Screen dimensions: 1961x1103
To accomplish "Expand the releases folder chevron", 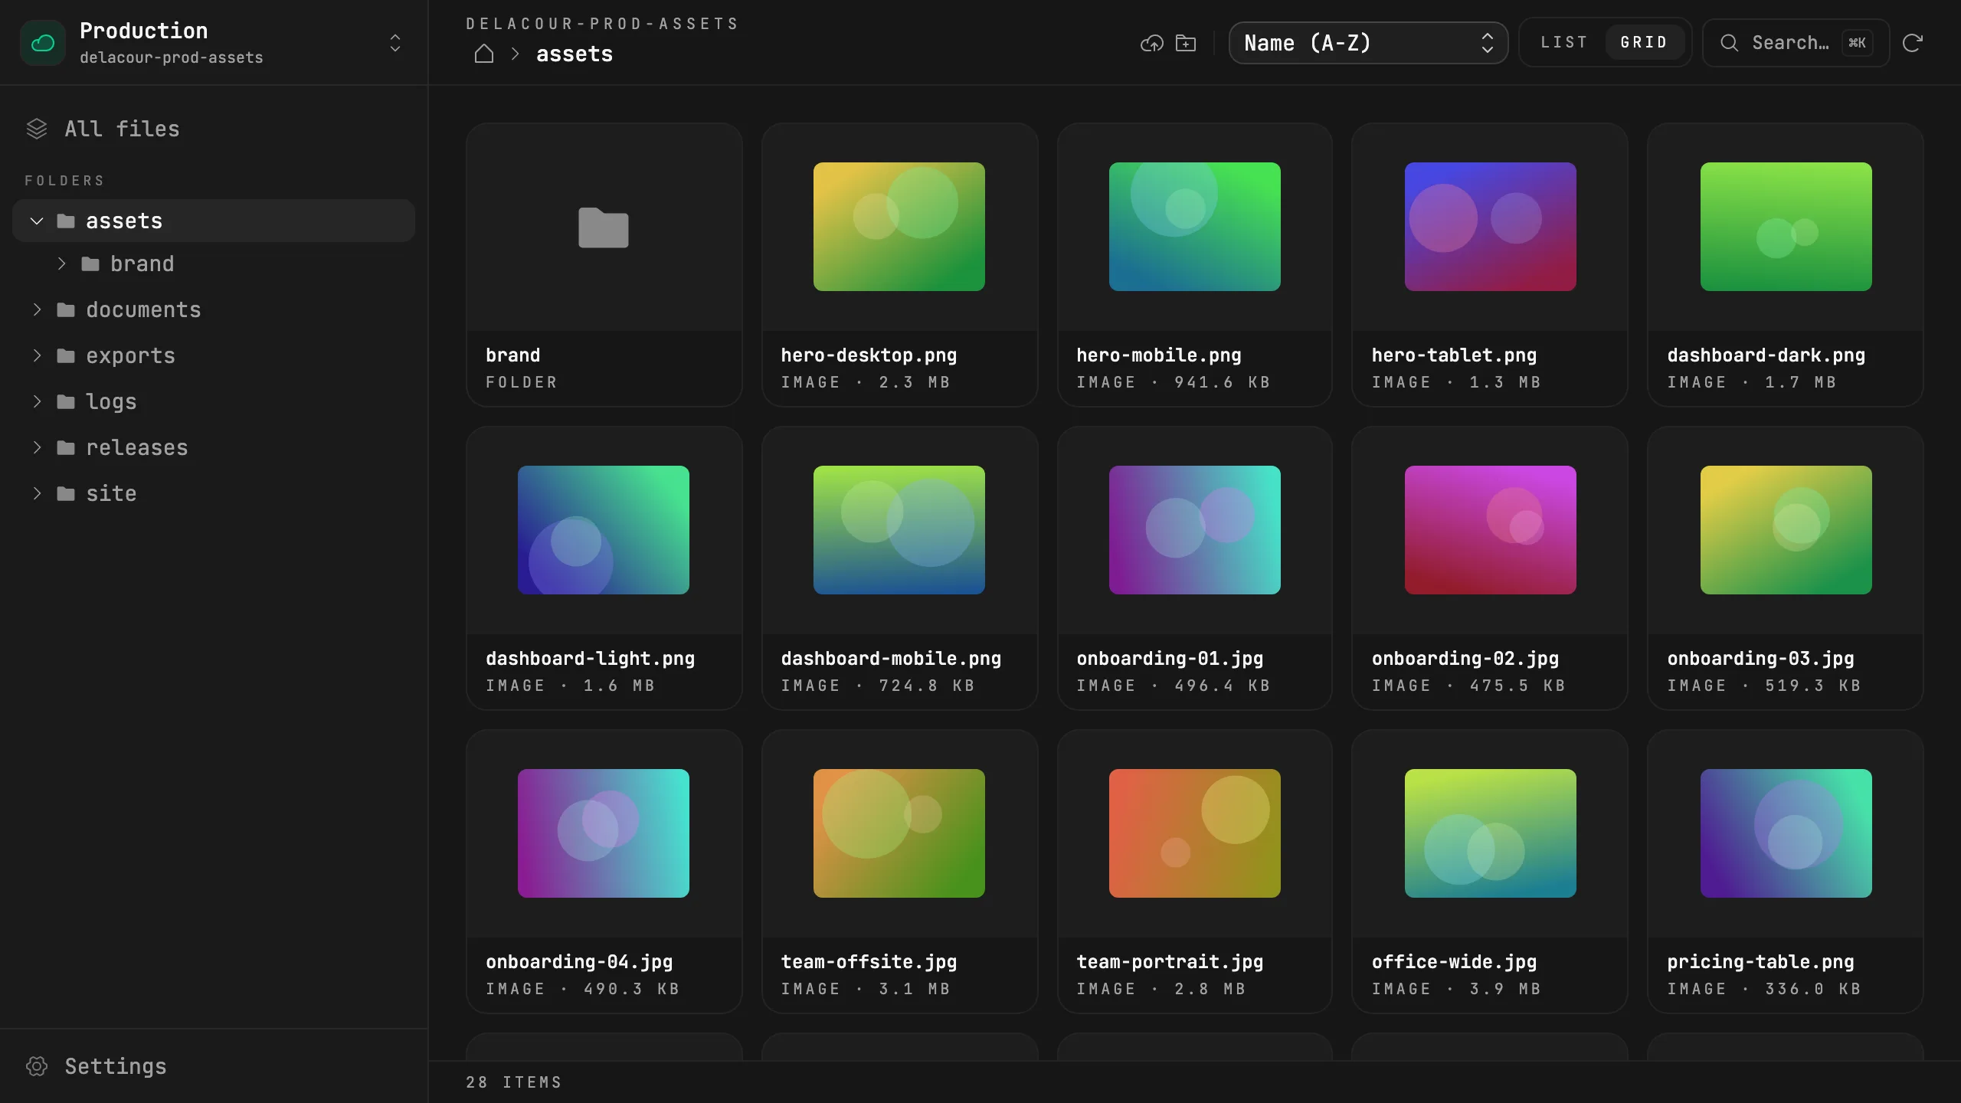I will [x=37, y=447].
